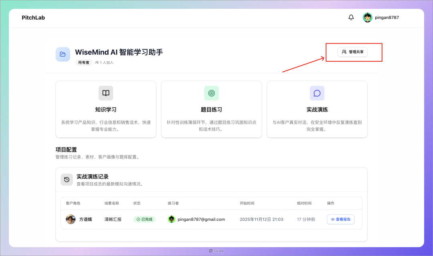The image size is (433, 256).
Task: Click the 查看项目成员的最新模拟沟通情况 subtitle
Action: coord(111,184)
